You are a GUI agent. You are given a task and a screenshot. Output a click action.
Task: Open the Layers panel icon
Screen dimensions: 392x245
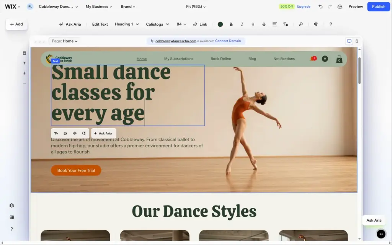tap(11, 205)
